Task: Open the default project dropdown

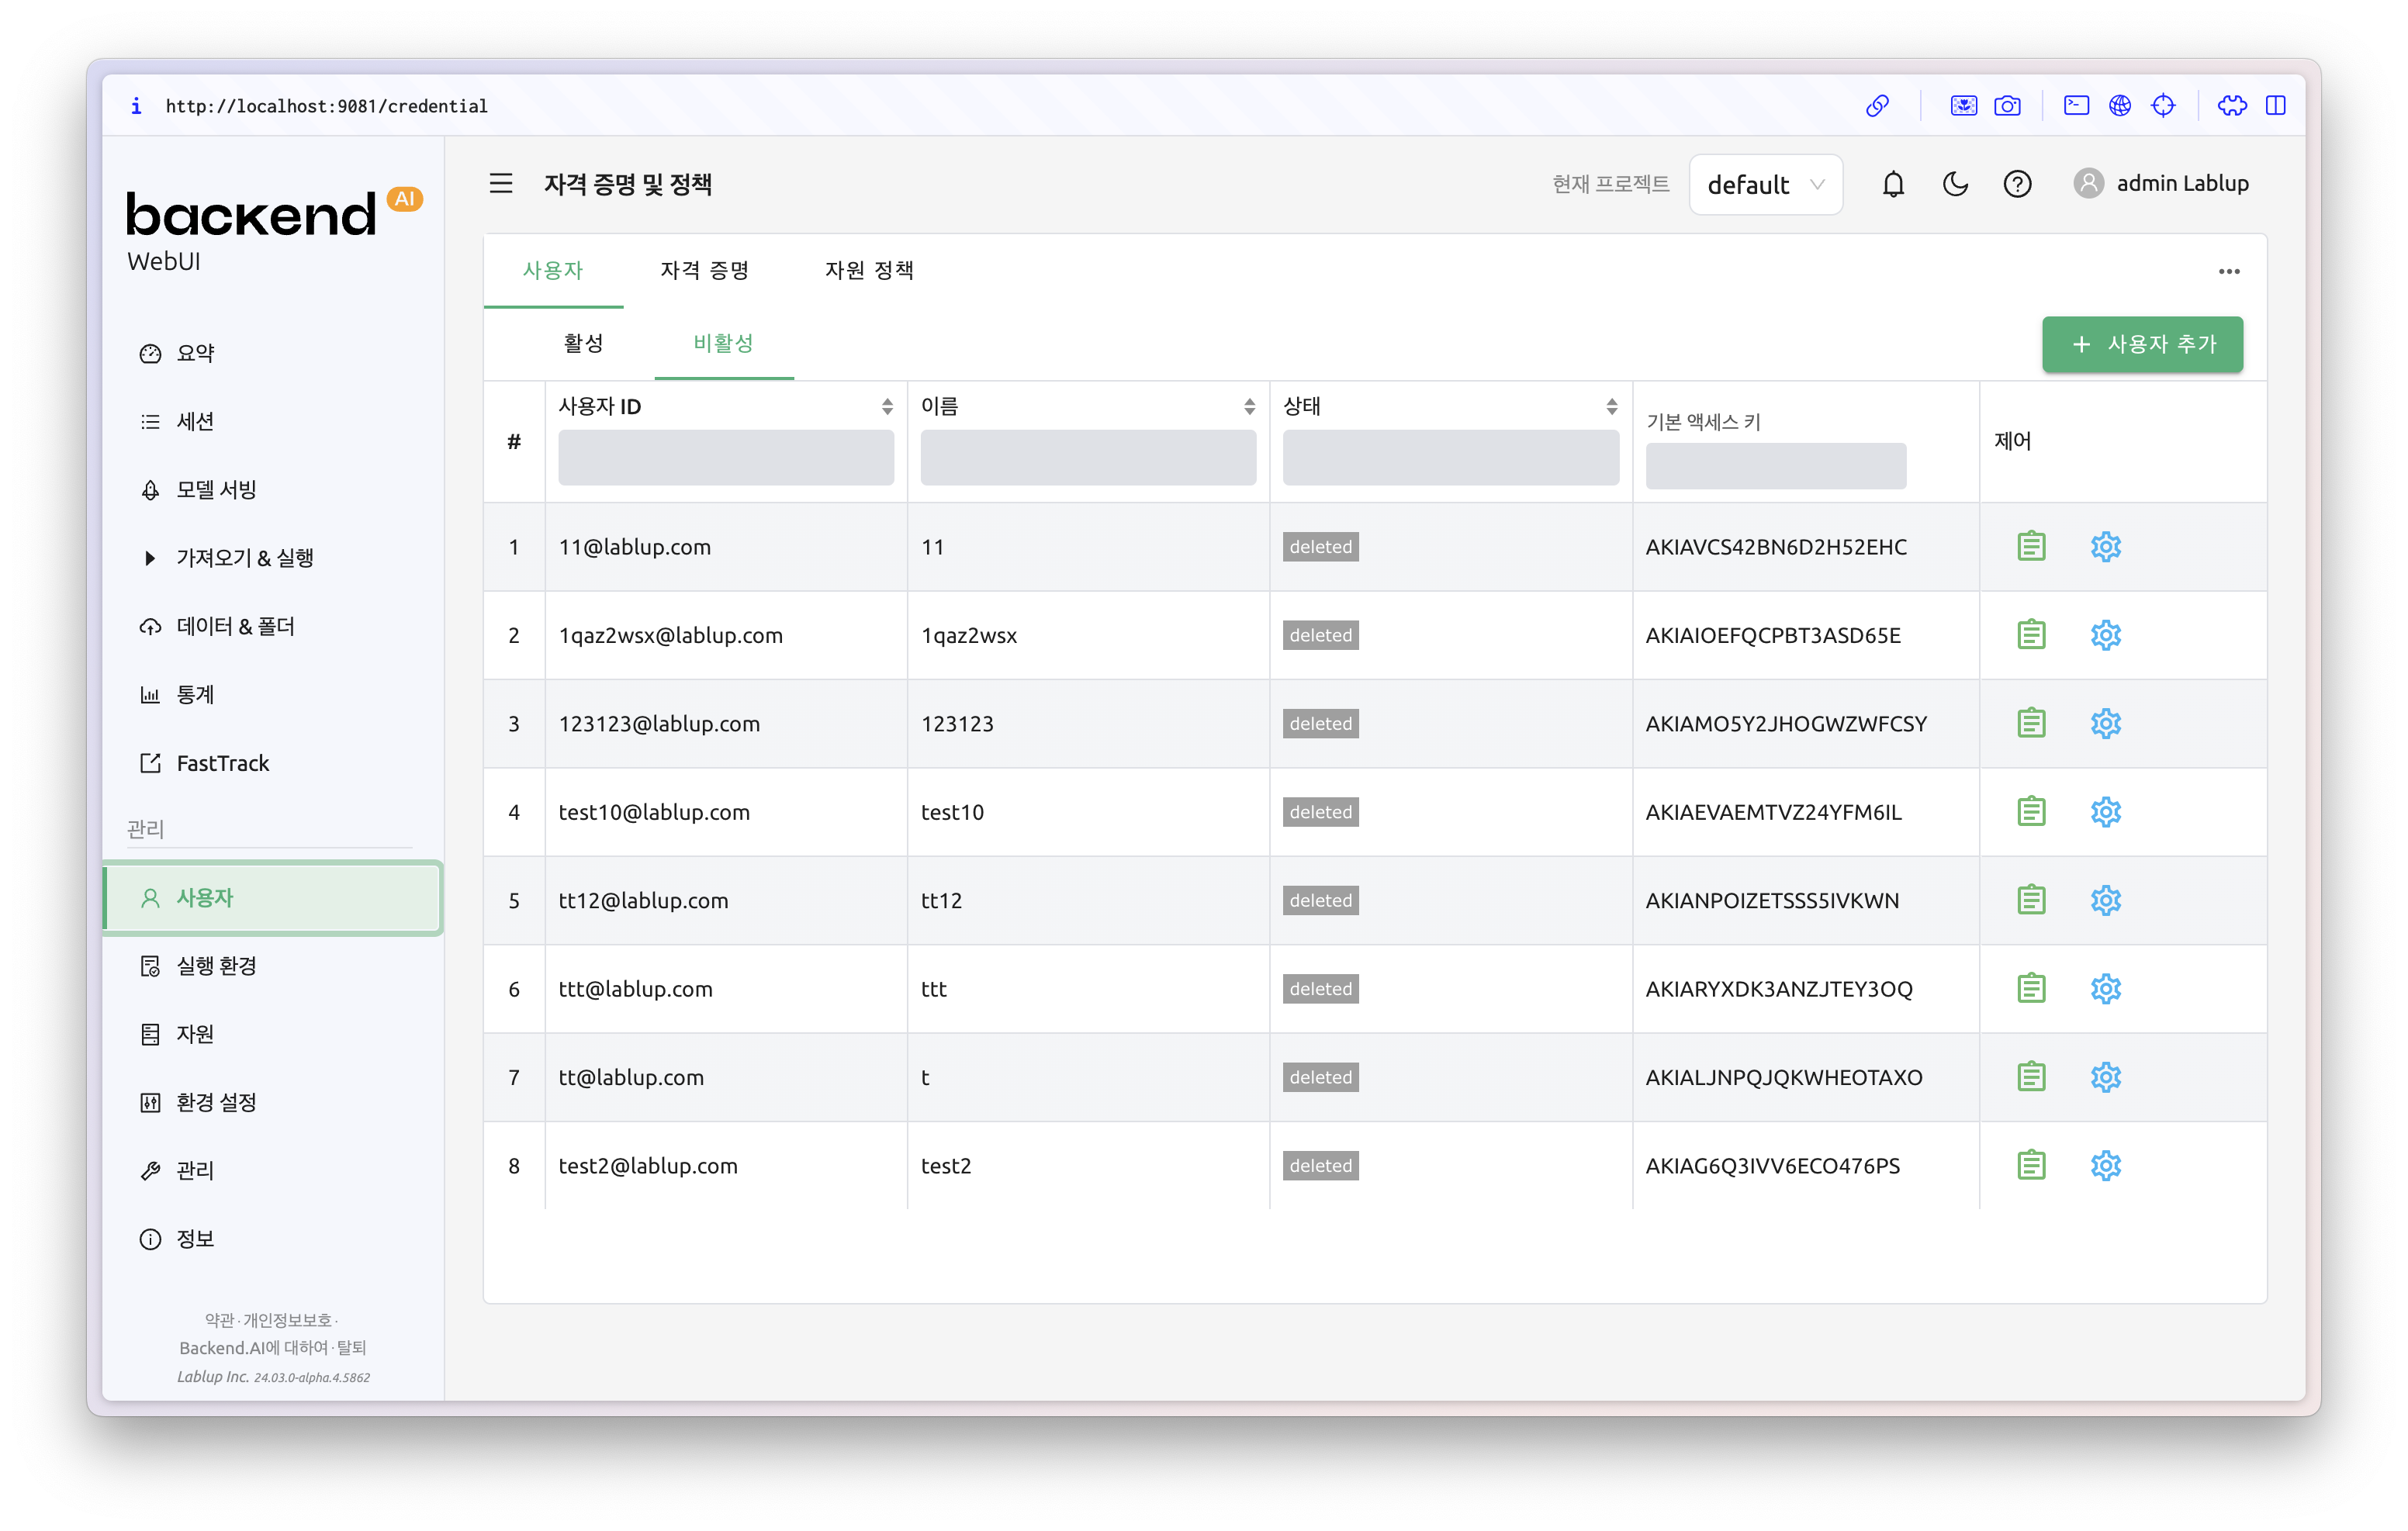Action: (x=1765, y=185)
